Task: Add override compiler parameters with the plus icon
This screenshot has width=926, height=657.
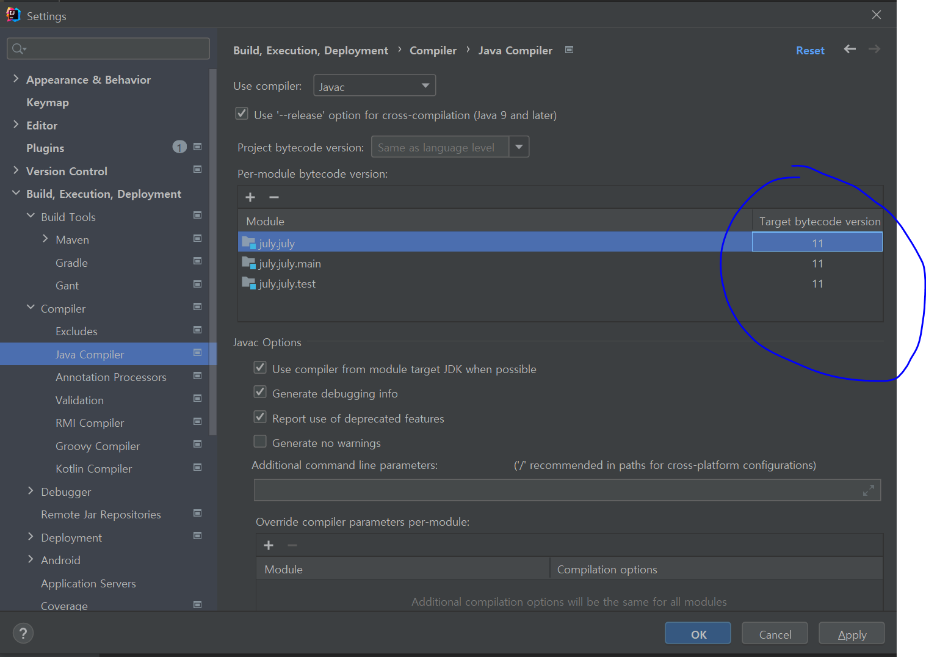Action: coord(269,545)
